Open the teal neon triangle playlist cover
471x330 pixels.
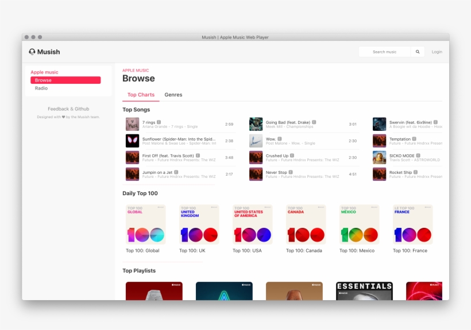tap(224, 291)
